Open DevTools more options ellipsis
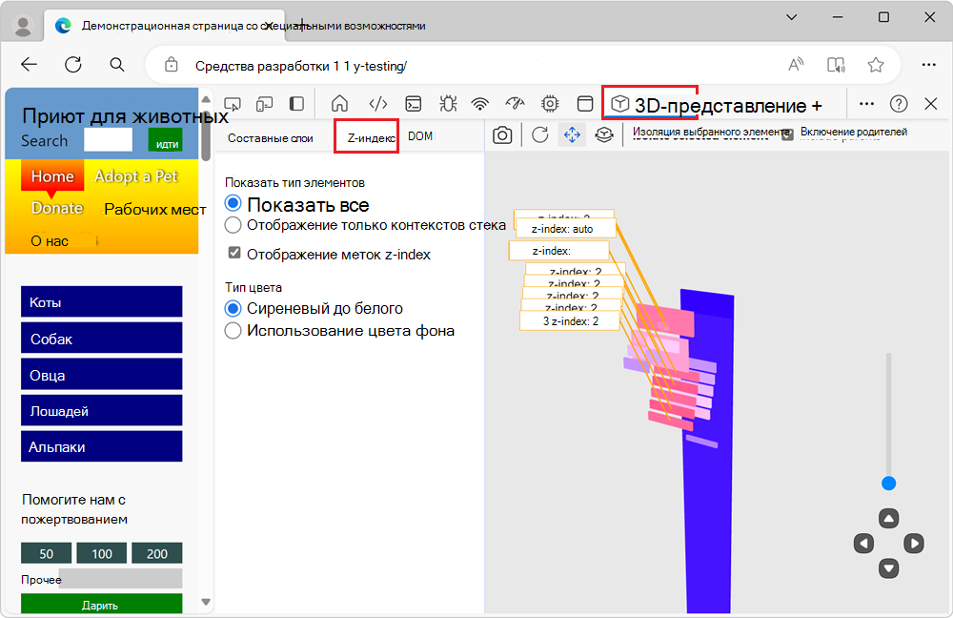This screenshot has height=618, width=953. 866,104
